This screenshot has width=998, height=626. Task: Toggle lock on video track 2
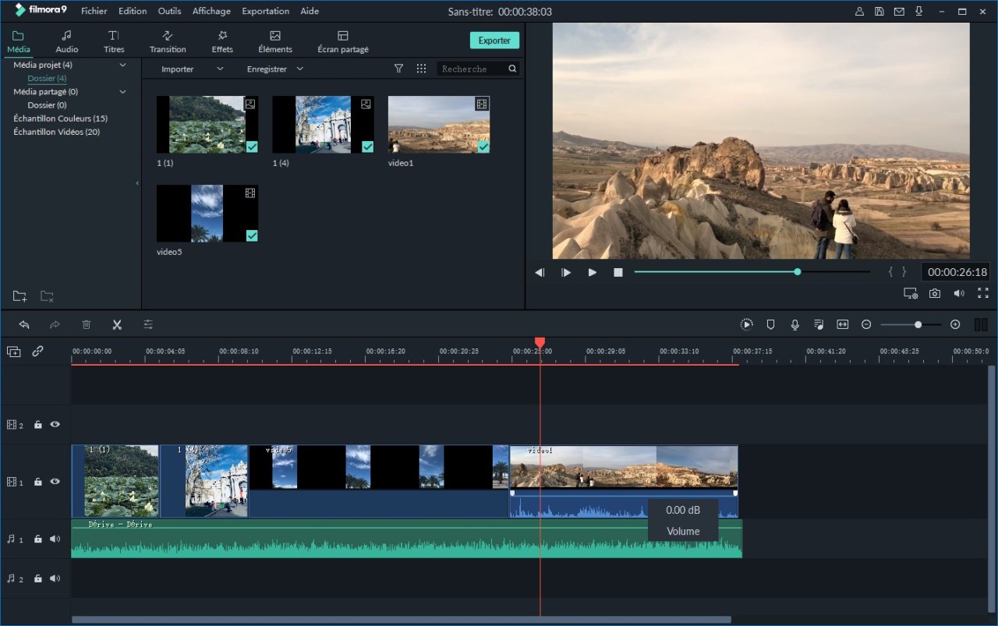tap(37, 425)
